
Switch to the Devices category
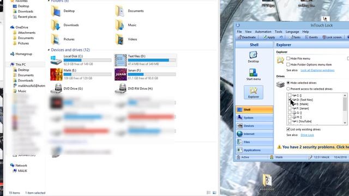[255, 126]
